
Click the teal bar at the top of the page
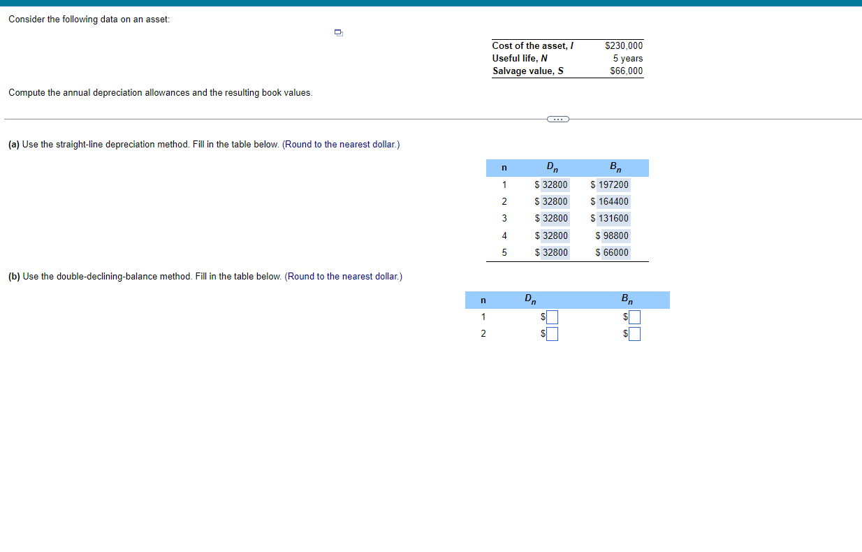pos(431,2)
